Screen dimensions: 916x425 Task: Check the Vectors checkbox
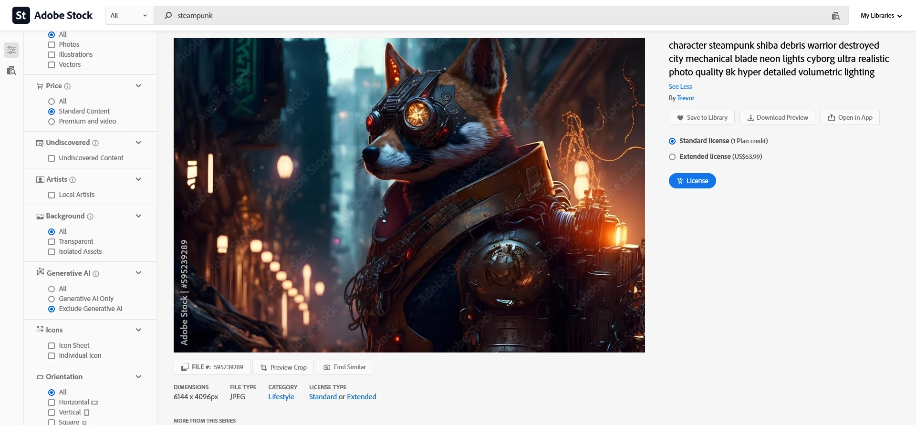(x=52, y=65)
